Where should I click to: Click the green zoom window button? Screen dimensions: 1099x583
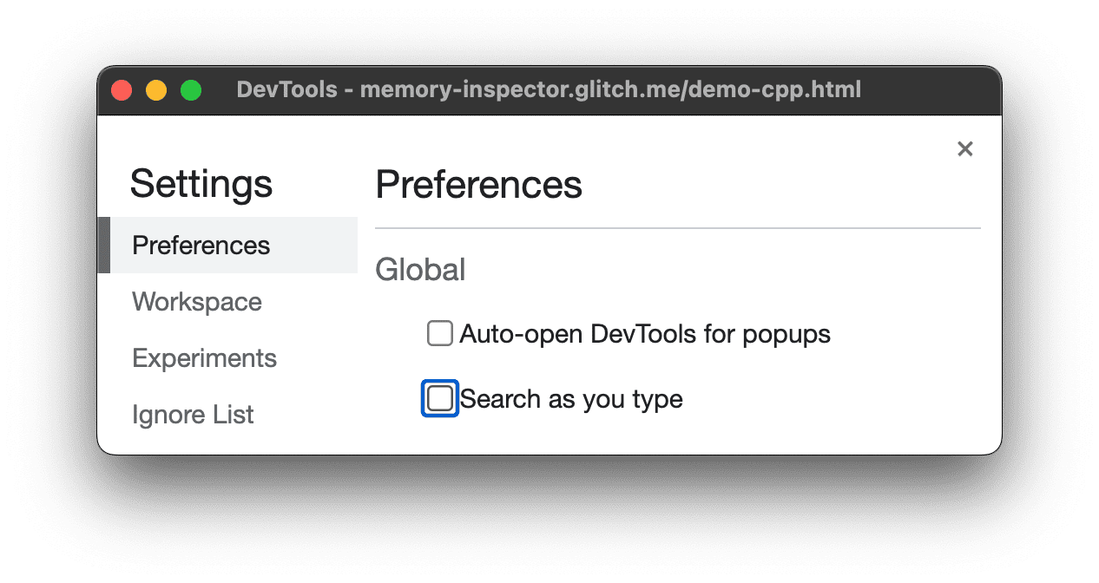[191, 89]
